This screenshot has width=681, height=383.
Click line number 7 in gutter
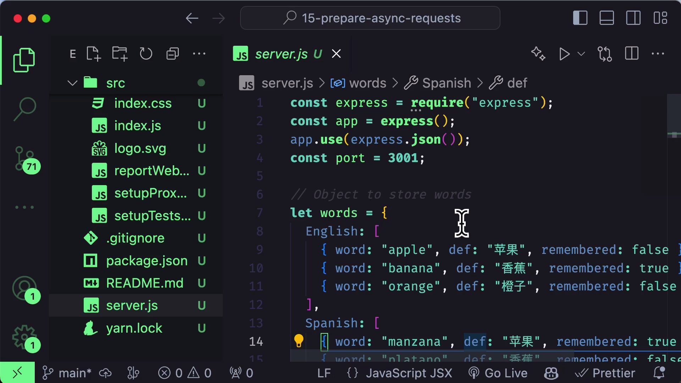(260, 213)
